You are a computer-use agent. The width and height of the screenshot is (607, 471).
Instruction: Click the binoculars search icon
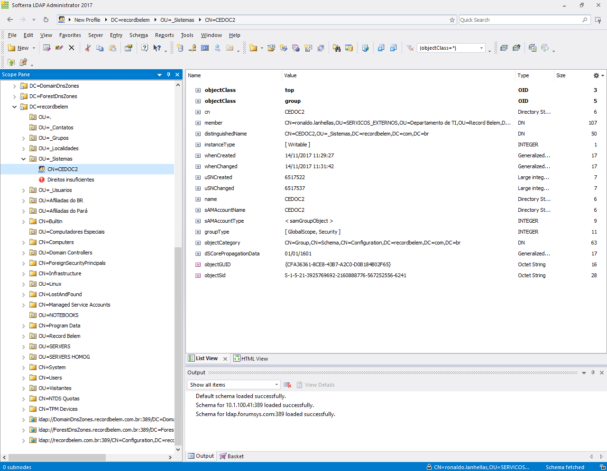tap(337, 48)
